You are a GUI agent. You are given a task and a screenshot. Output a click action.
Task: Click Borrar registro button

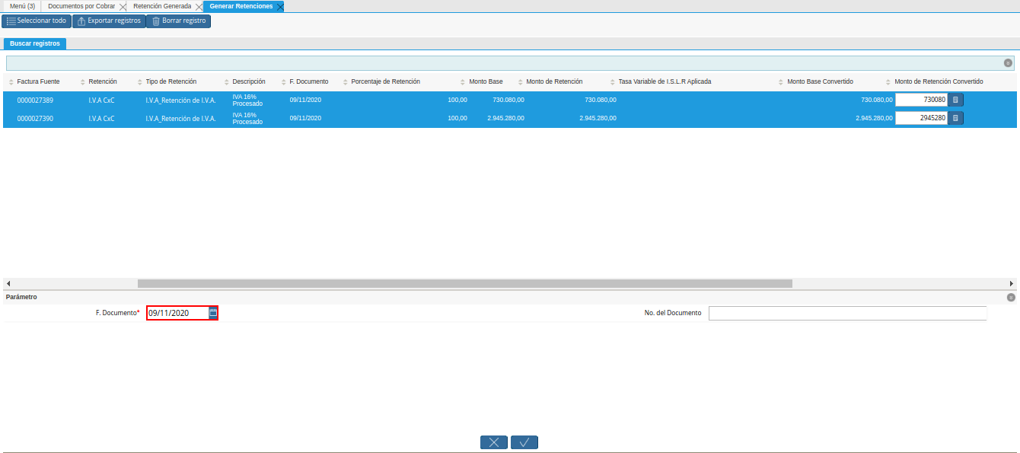tap(178, 21)
